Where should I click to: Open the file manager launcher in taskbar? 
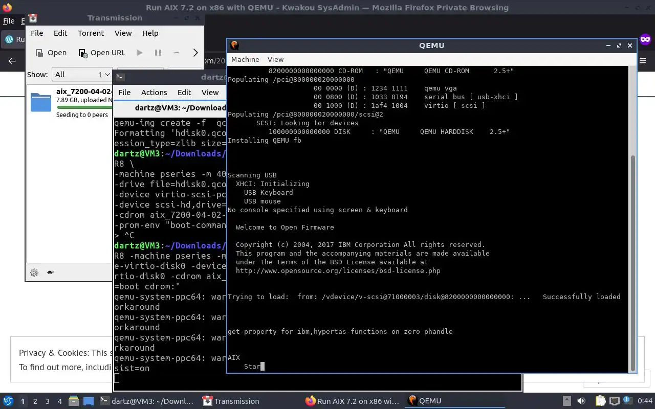coord(74,401)
